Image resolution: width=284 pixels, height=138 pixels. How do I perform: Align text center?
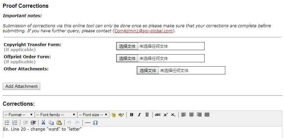[191, 115]
